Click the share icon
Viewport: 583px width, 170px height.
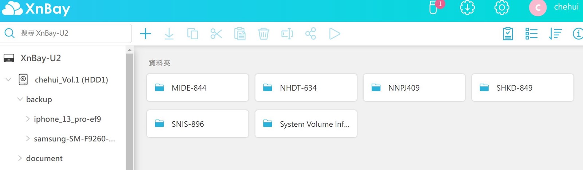(x=310, y=34)
